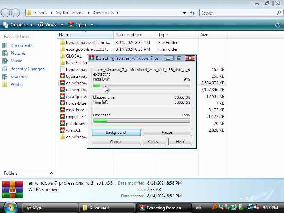Click the large WinRAR archive preview icon
284x213 pixels.
tap(12, 190)
